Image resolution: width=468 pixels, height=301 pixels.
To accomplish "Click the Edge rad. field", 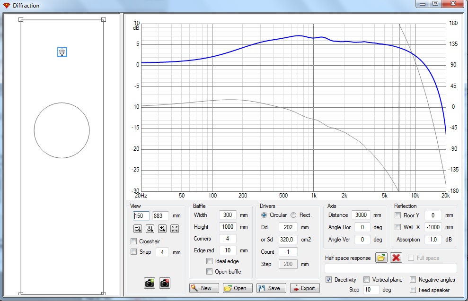I will (228, 250).
